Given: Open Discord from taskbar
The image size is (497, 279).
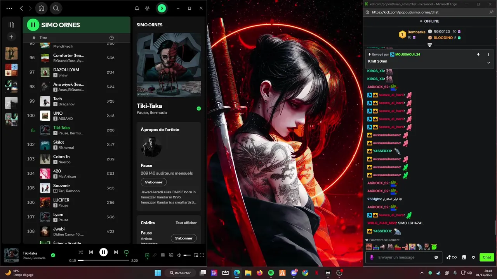Looking at the screenshot, I should [294, 273].
